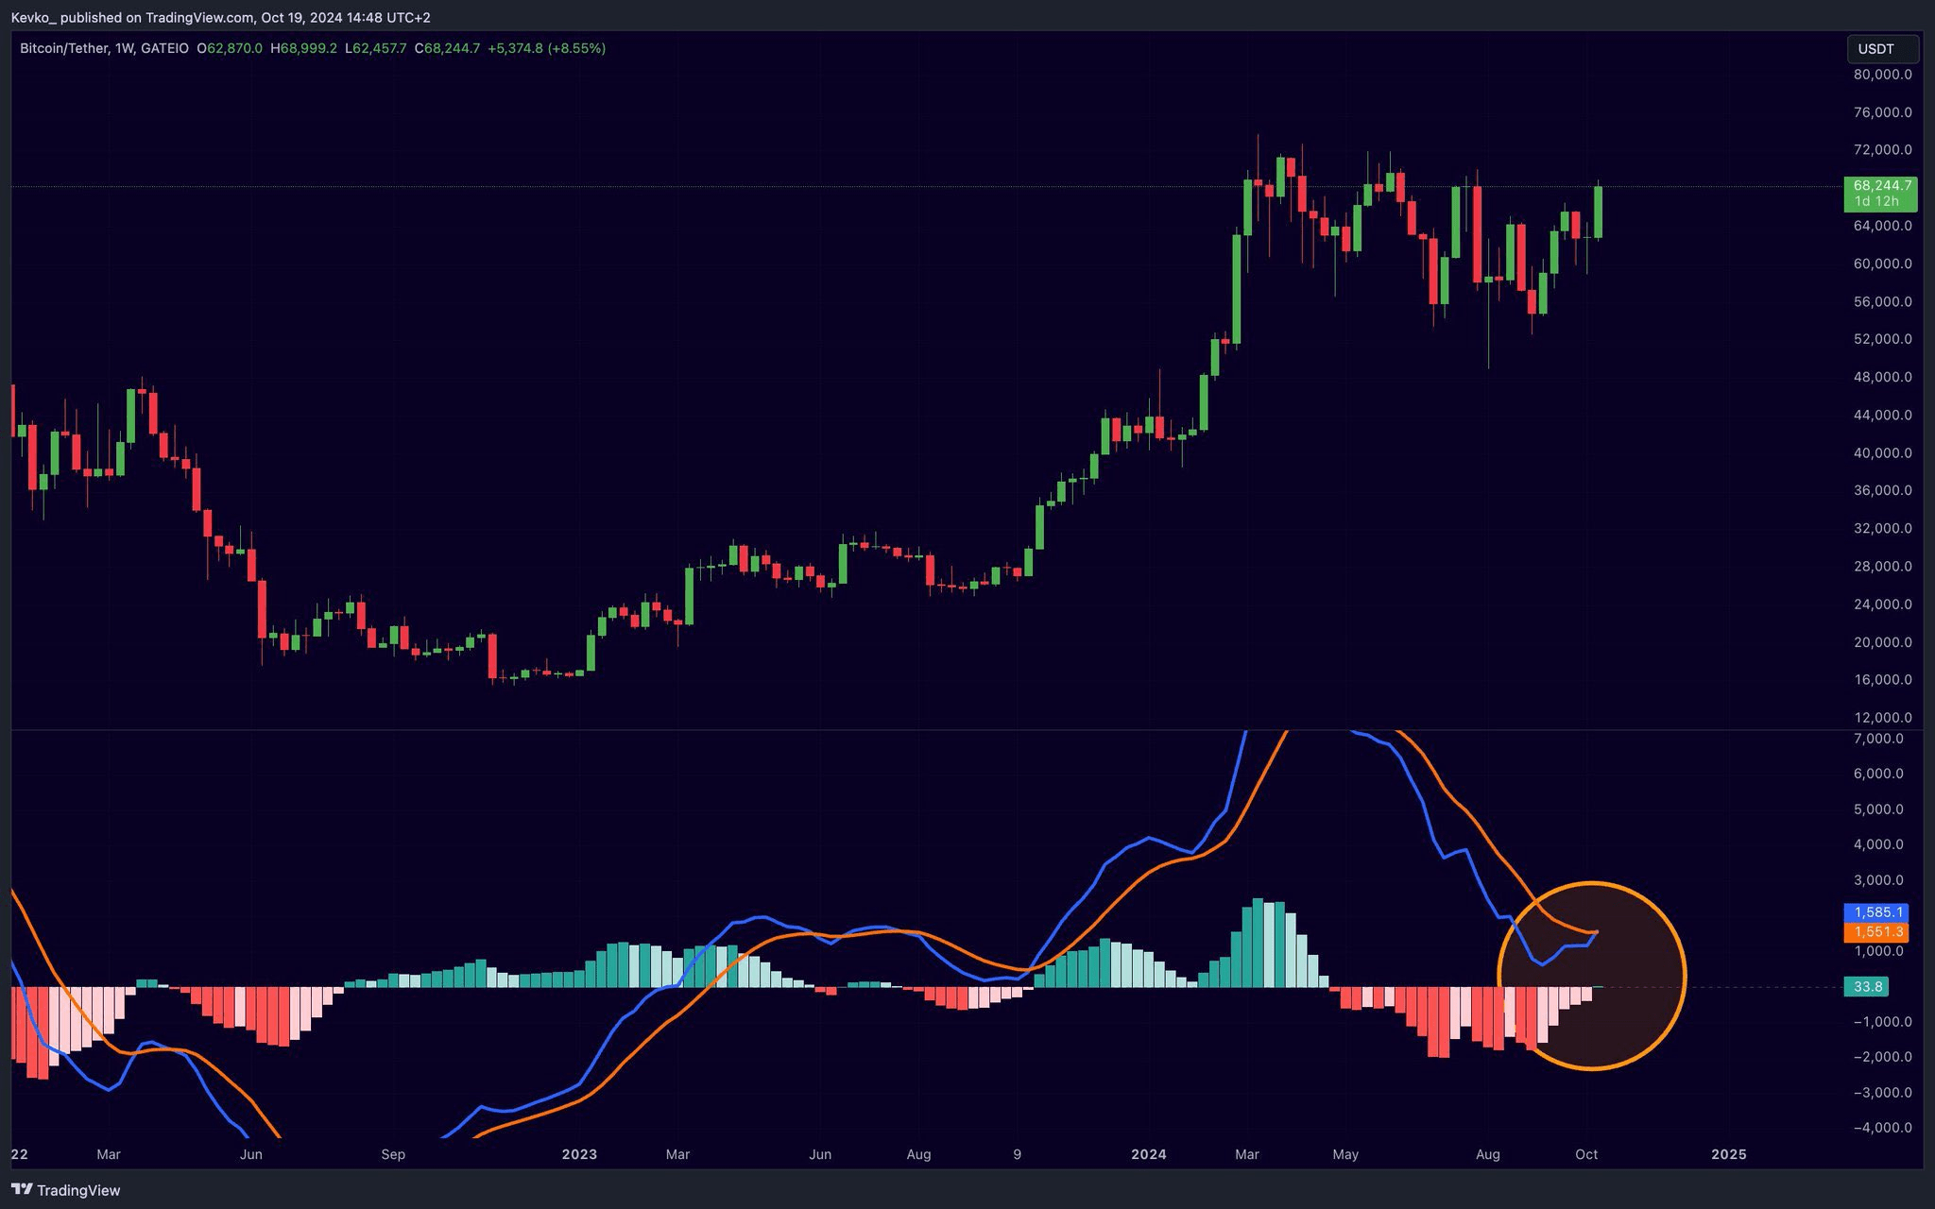1935x1209 pixels.
Task: Click the teal 33.8 histogram value label
Action: [1867, 987]
